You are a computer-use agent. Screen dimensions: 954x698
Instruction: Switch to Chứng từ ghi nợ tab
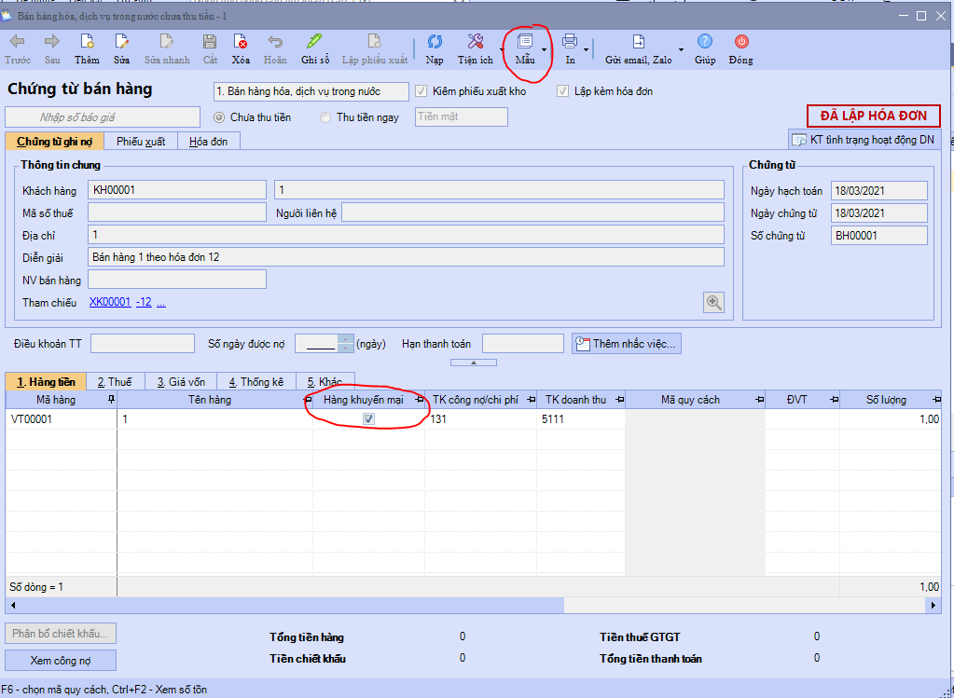(x=54, y=141)
